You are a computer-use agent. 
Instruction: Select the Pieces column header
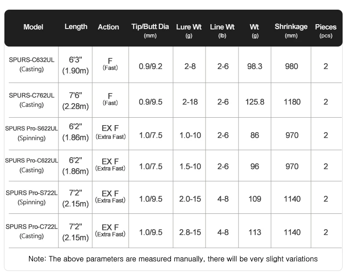point(326,30)
